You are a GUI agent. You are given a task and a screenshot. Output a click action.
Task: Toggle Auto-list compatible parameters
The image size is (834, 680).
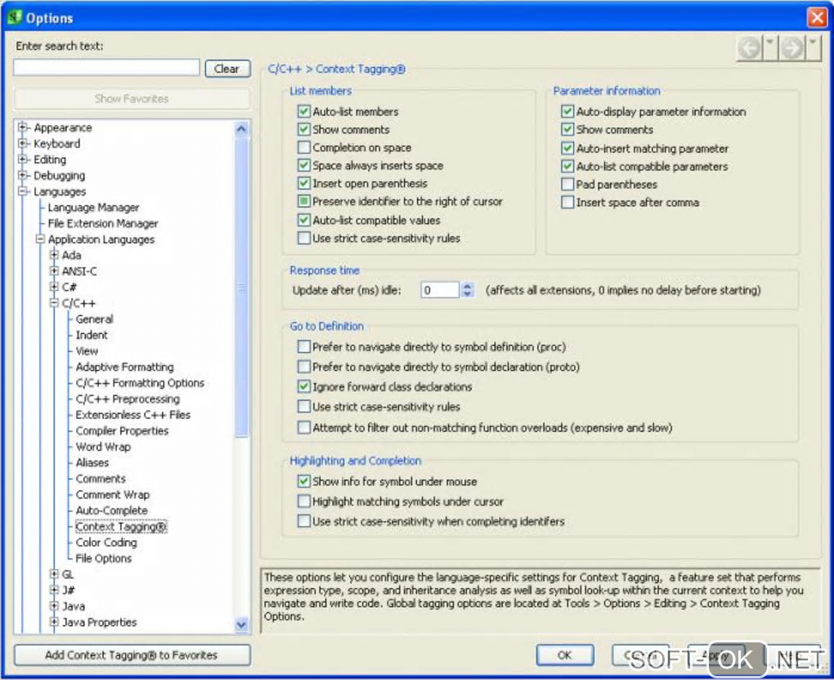click(x=567, y=166)
